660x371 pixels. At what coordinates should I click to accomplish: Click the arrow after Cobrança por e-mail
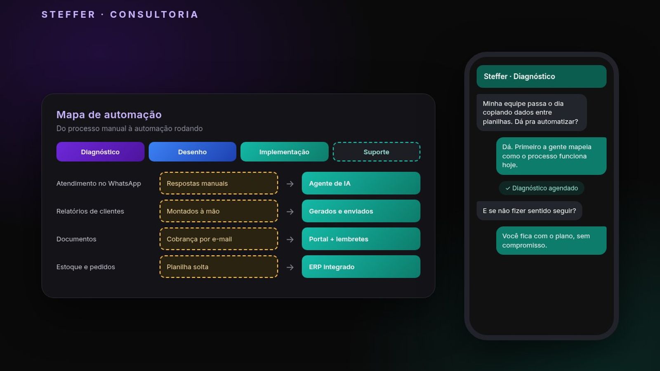coord(290,240)
